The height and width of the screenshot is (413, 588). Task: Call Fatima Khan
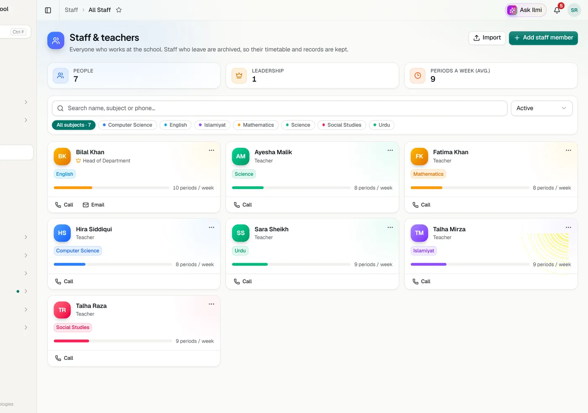pyautogui.click(x=421, y=205)
